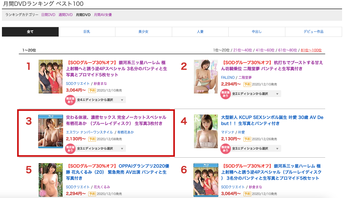Click the rank 5 product title link
The image size is (344, 198).
tap(118, 172)
